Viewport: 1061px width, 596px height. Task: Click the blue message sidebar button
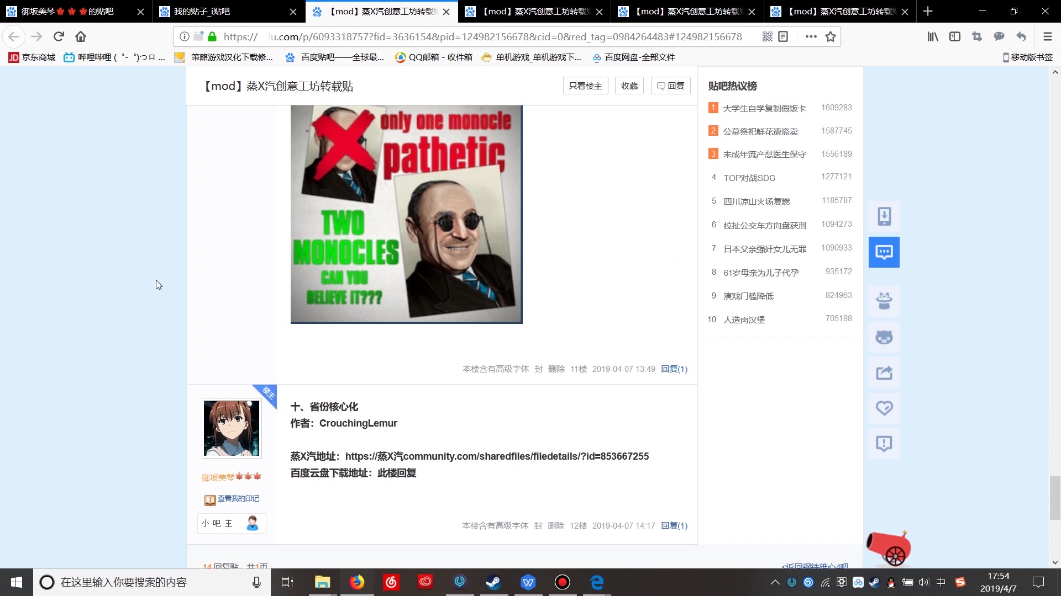pos(884,252)
